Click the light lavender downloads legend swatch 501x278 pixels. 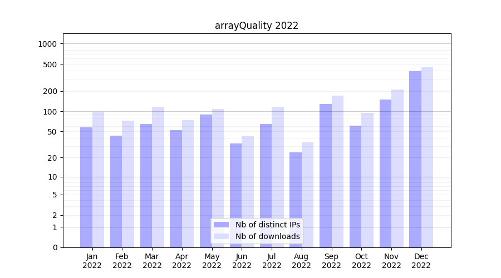[221, 236]
